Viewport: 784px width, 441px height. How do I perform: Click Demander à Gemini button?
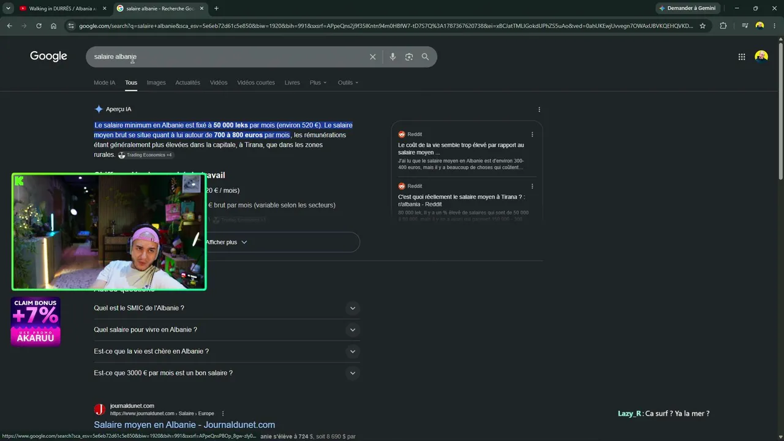(688, 9)
